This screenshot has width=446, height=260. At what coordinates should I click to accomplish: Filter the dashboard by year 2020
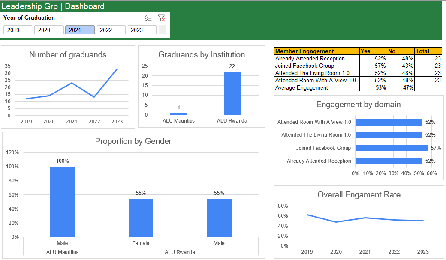coord(49,30)
